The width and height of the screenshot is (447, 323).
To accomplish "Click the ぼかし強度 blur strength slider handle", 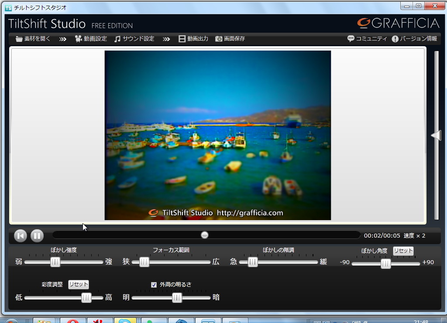I will (x=55, y=262).
